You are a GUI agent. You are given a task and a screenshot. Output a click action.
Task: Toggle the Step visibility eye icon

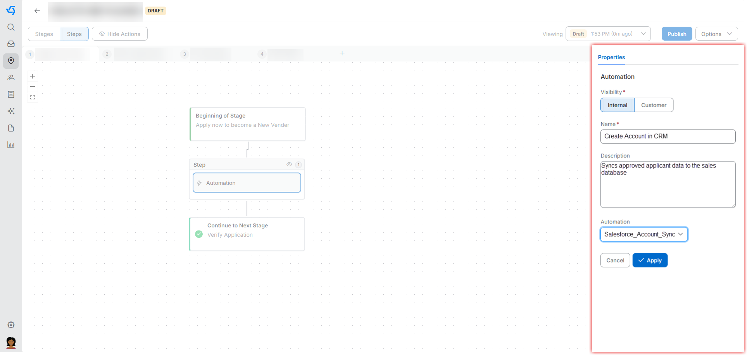point(289,165)
